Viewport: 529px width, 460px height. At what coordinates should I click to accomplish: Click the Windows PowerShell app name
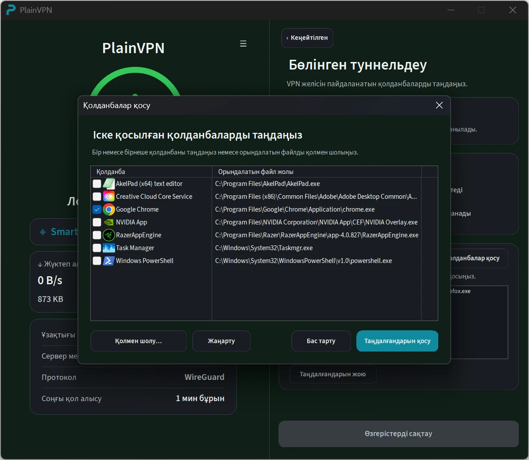click(145, 260)
